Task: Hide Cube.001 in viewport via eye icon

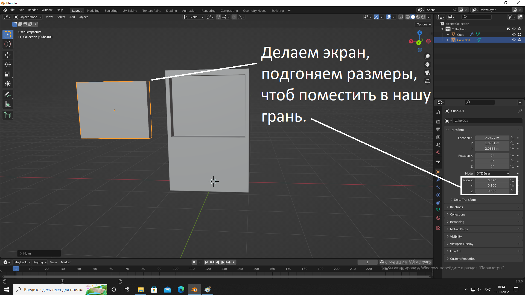Action: click(514, 40)
